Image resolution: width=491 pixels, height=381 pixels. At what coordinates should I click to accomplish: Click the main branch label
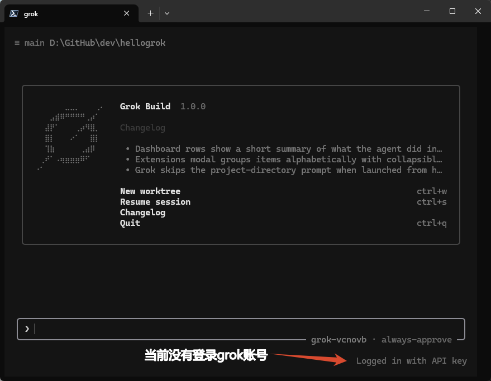pyautogui.click(x=35, y=43)
